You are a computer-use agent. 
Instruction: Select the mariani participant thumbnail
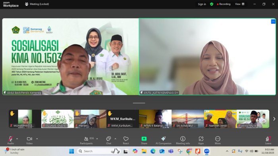click(x=90, y=119)
